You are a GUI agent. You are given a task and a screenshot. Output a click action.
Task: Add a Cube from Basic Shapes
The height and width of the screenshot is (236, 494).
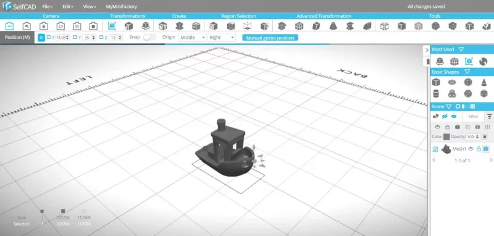pos(436,82)
